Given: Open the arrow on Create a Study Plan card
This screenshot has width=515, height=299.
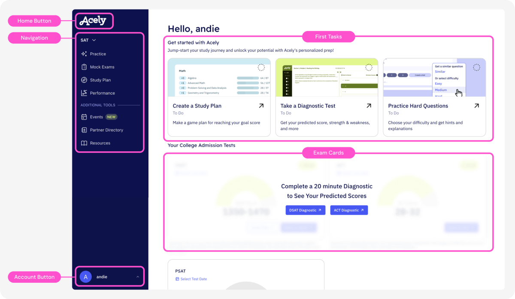Looking at the screenshot, I should pyautogui.click(x=261, y=106).
